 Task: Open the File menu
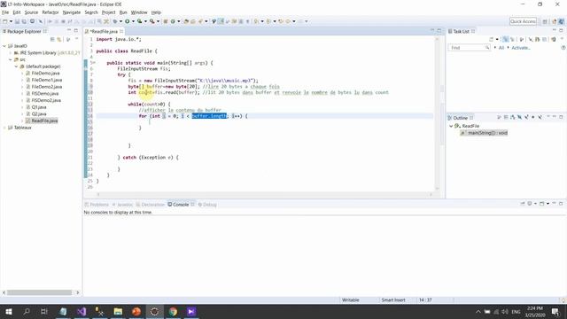click(5, 12)
